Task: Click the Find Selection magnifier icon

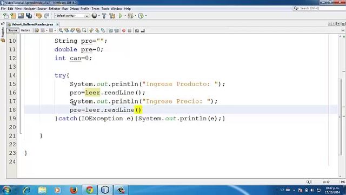Action: [61, 30]
